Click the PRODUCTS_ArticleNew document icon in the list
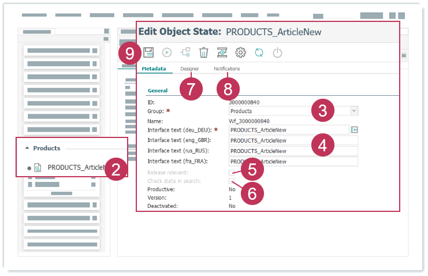428x276 pixels. (38, 167)
